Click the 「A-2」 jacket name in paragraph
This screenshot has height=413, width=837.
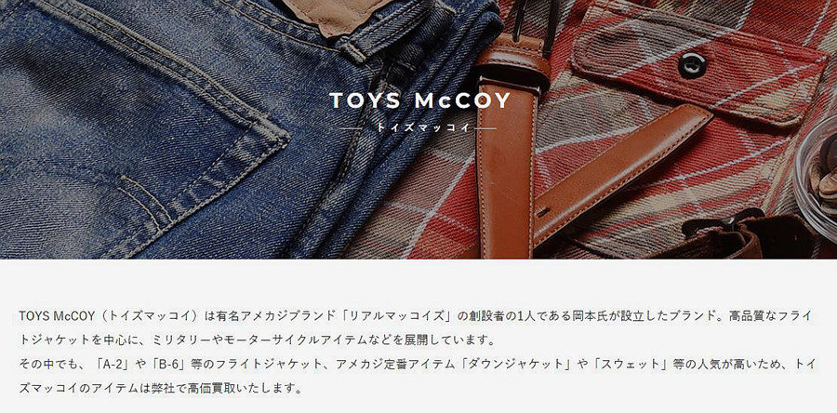(x=113, y=364)
